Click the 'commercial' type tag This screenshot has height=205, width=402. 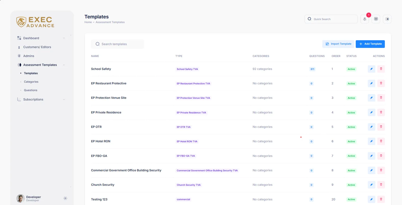point(183,199)
